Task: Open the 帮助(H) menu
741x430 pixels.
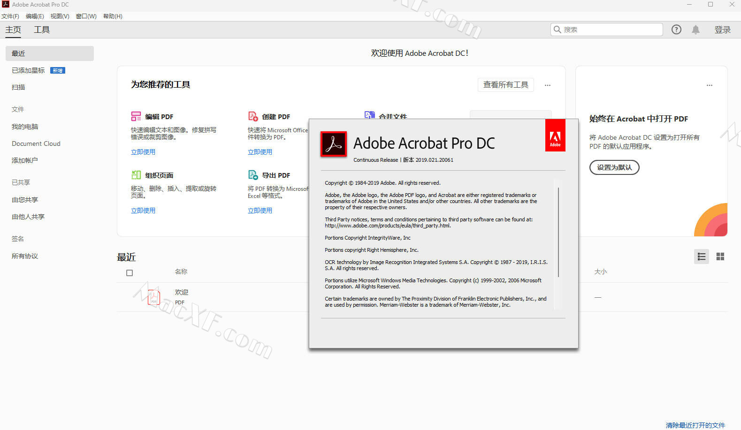Action: pos(113,16)
